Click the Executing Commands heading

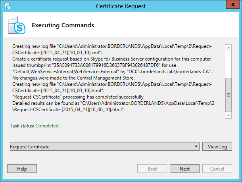(63, 25)
